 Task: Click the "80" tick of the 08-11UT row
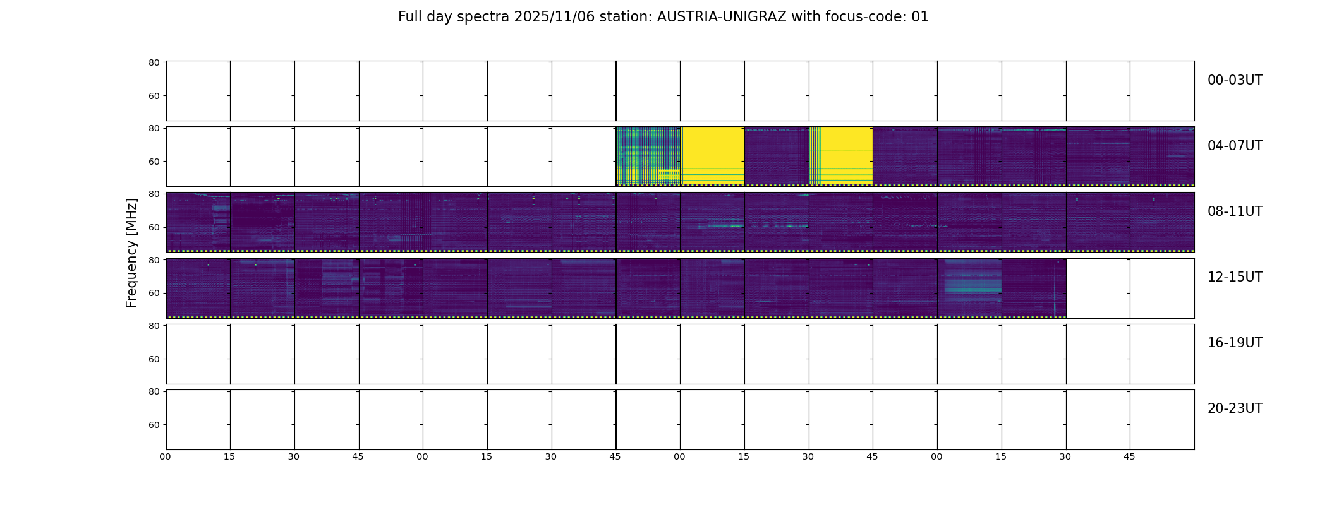[154, 194]
